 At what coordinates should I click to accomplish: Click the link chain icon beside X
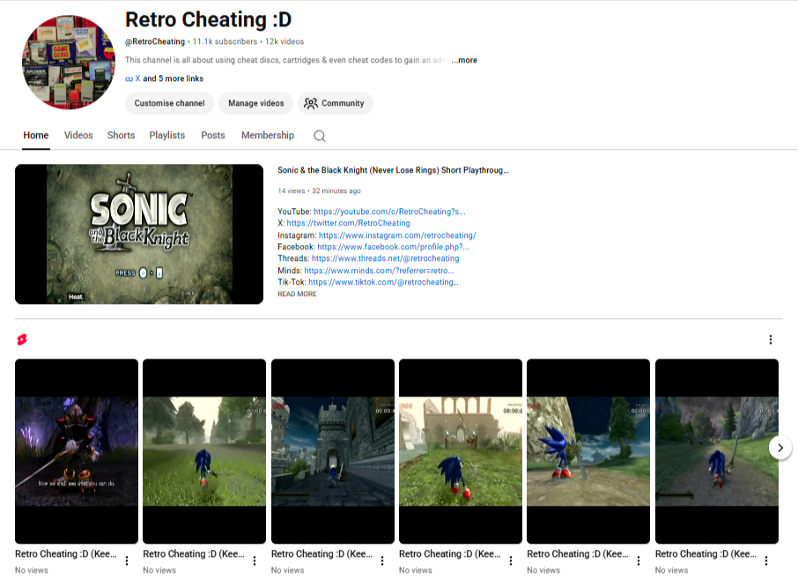(x=129, y=79)
